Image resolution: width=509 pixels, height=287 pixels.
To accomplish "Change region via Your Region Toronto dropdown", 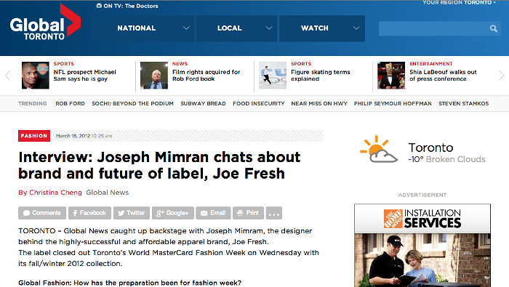I will [x=459, y=3].
